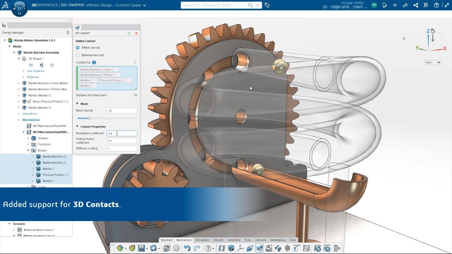Open the Help question mark icon

[208, 248]
